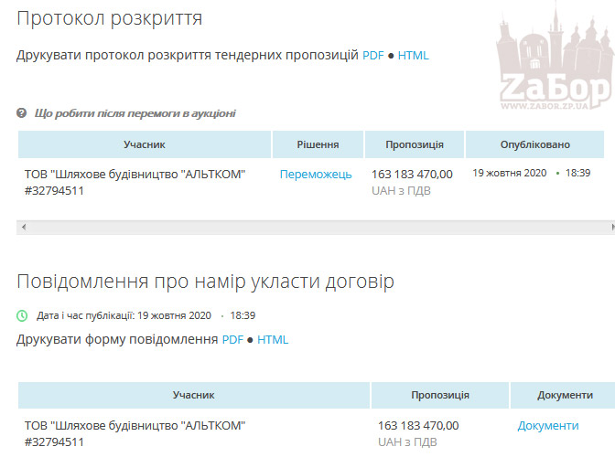Click the 'Переможець' decision link
Image resolution: width=615 pixels, height=468 pixels.
pos(316,175)
